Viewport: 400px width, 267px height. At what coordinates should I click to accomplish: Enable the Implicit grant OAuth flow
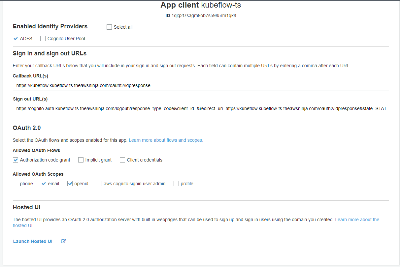coord(81,160)
